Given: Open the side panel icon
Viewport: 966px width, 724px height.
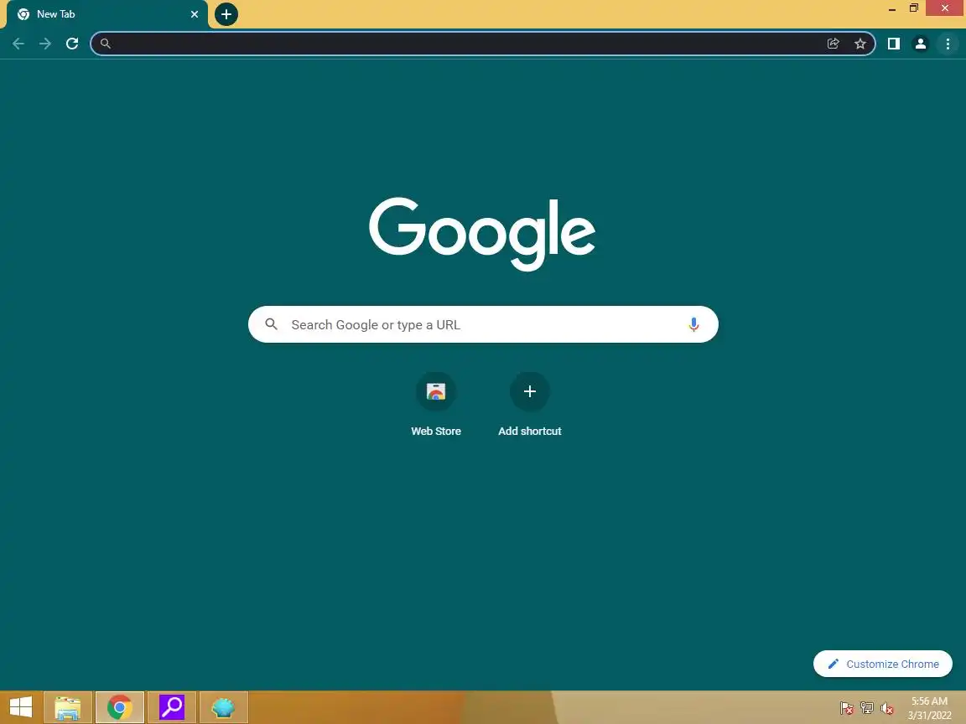Looking at the screenshot, I should pos(893,44).
